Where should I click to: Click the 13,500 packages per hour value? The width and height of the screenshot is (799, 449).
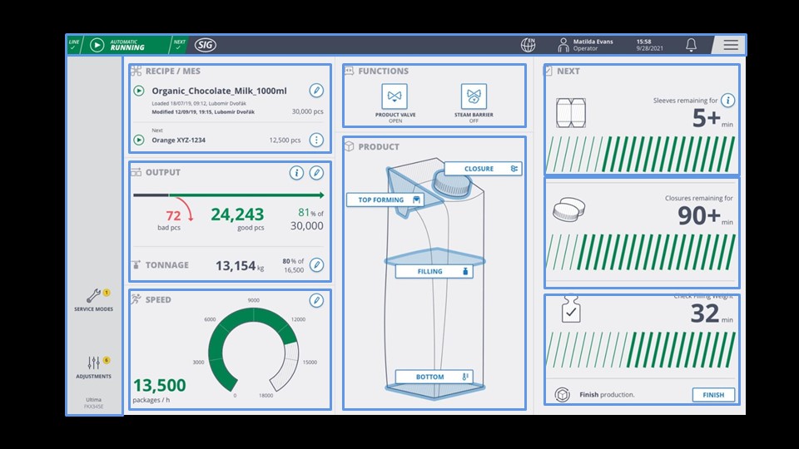[160, 385]
